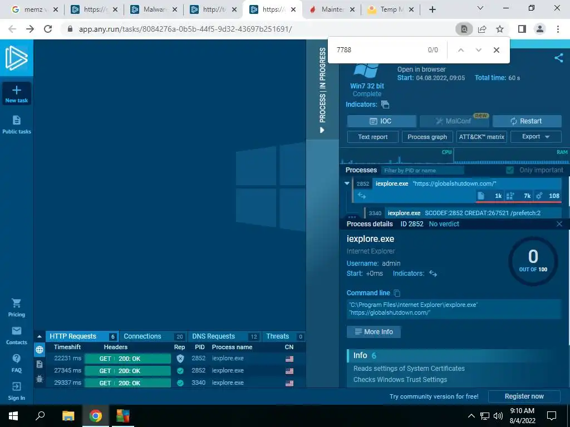Toggle Only important checkbox
The image size is (570, 427).
pos(510,170)
